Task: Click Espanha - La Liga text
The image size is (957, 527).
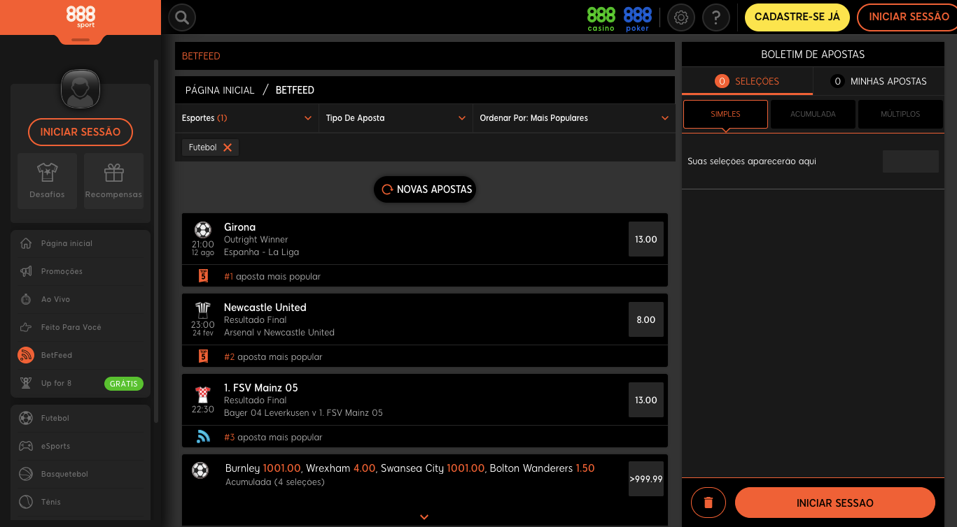Action: pyautogui.click(x=261, y=252)
